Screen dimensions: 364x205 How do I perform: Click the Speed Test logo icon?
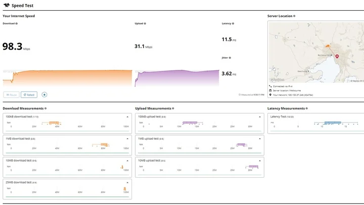[7, 5]
